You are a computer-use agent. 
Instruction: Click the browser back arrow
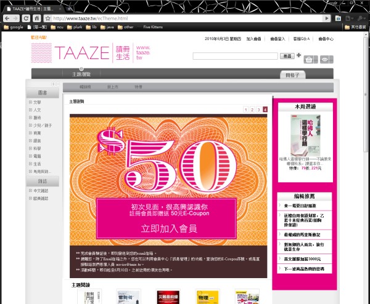(7, 18)
